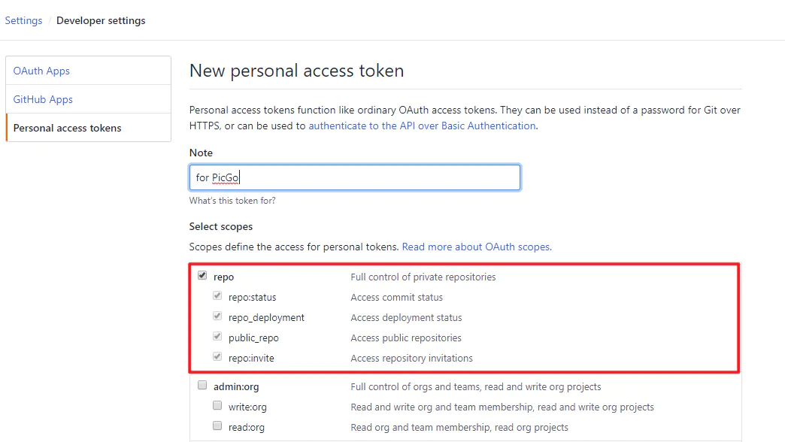
Task: Toggle the repo_deployment checkbox
Action: [x=217, y=316]
